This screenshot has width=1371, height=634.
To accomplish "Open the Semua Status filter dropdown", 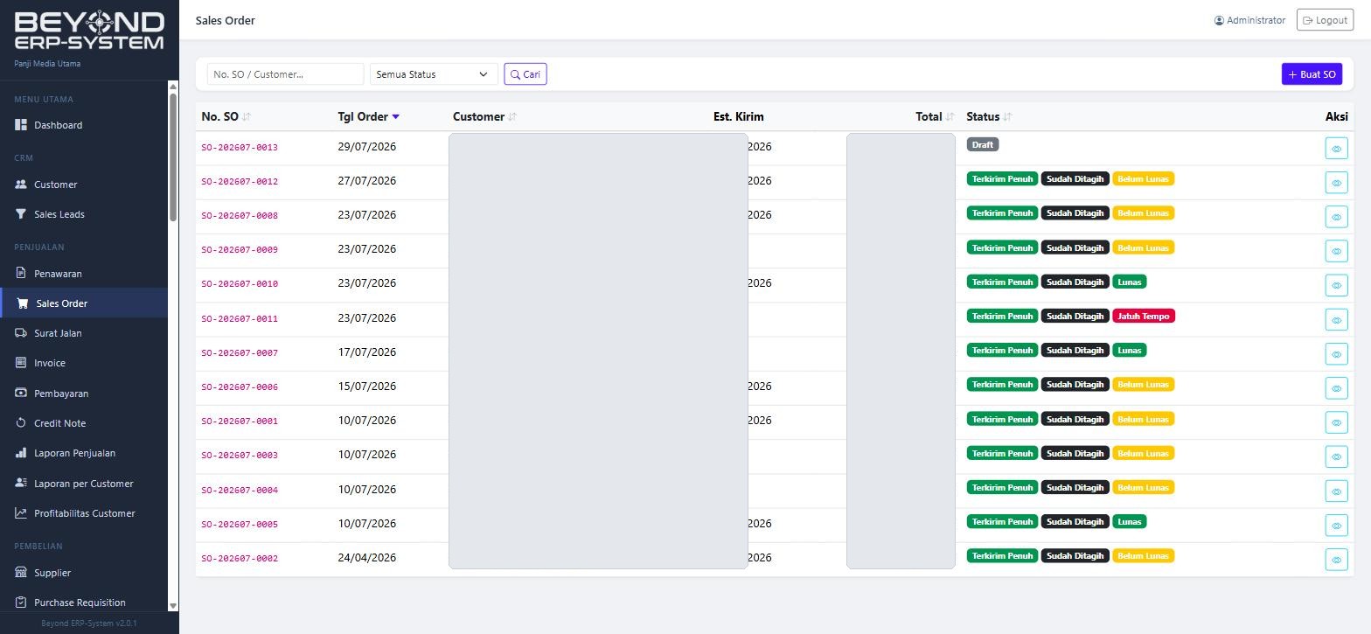I will [x=434, y=74].
